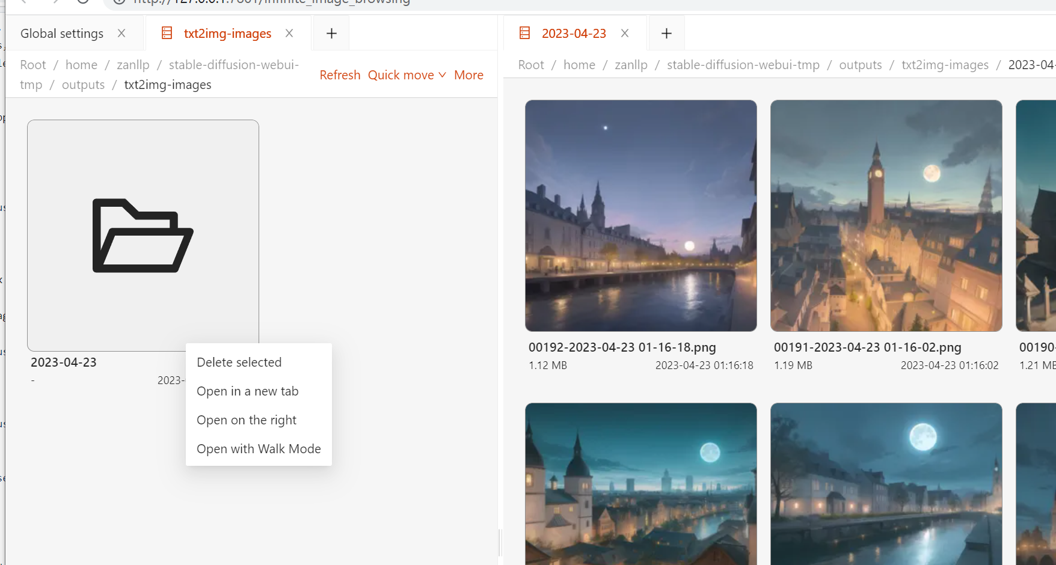Click file name 00192-2023-04-23 01-16-18.png

pos(622,347)
